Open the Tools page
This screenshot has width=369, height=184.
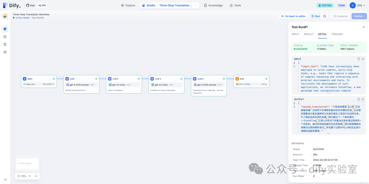point(235,5)
